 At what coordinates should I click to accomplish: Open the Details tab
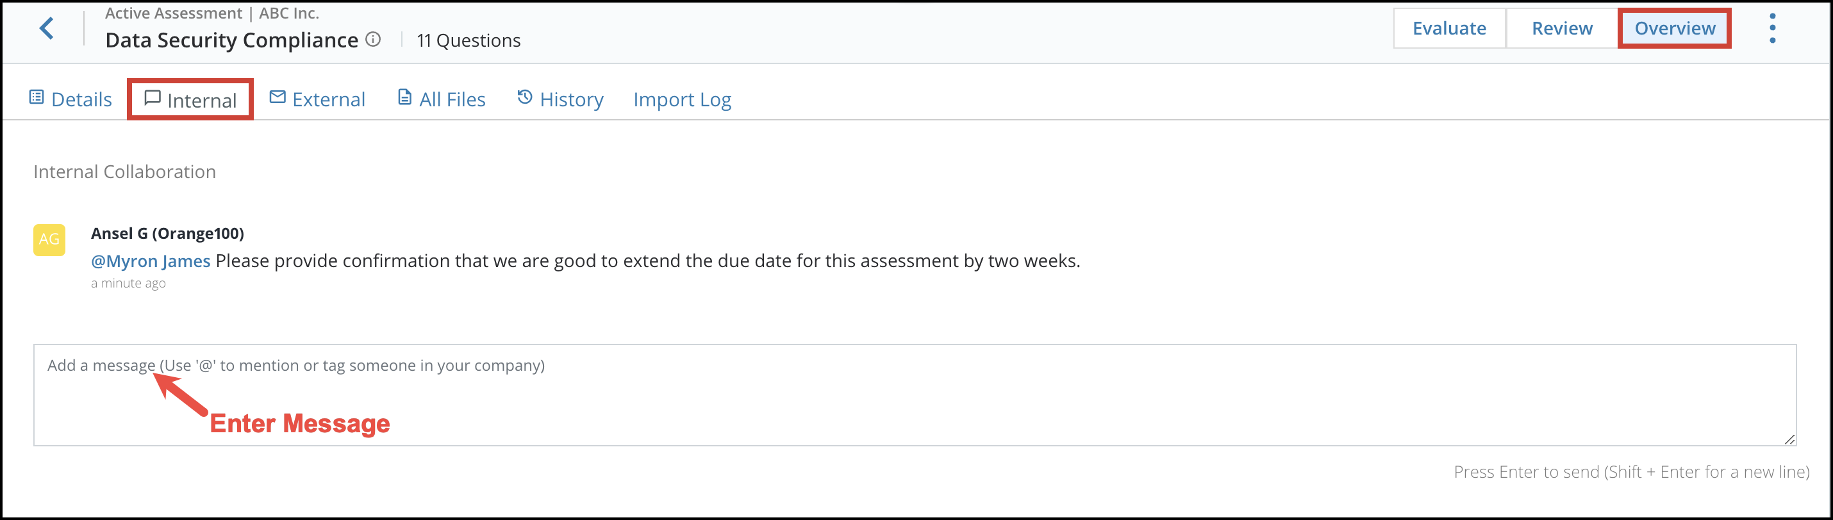80,99
